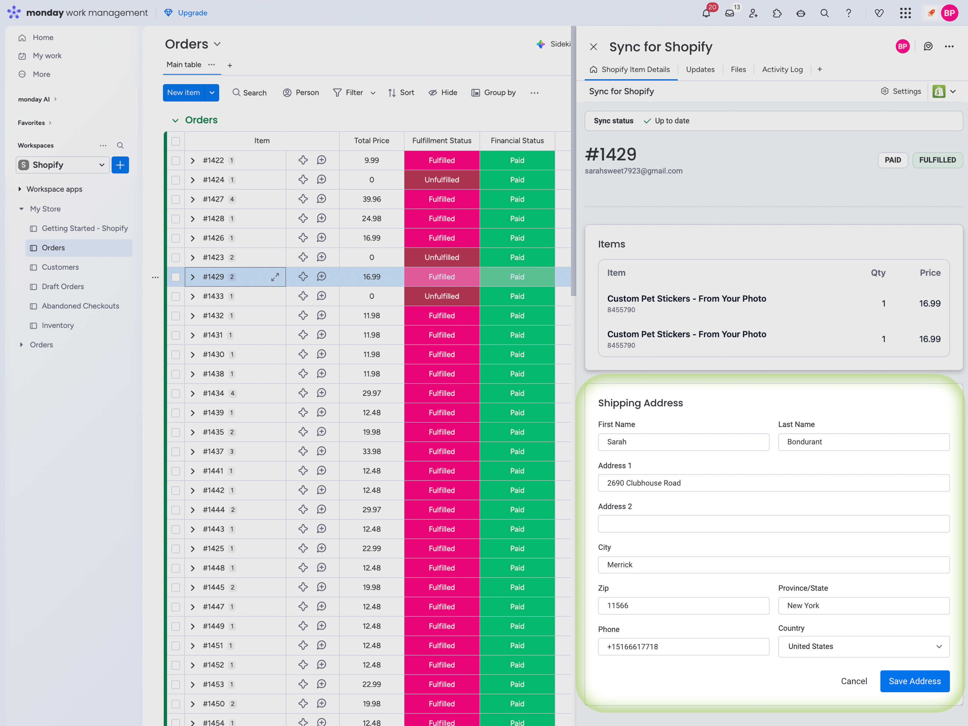Open the conversation bubble icon in Sync panel
The width and height of the screenshot is (968, 726).
point(928,46)
